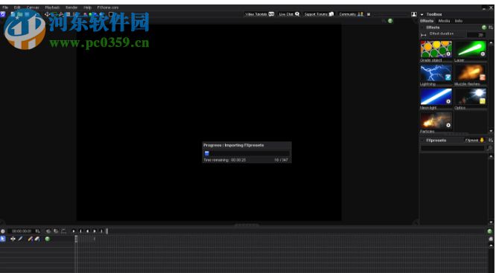This screenshot has height=273, width=496.
Task: Click the importing FXpresets progress bar
Action: tap(247, 153)
